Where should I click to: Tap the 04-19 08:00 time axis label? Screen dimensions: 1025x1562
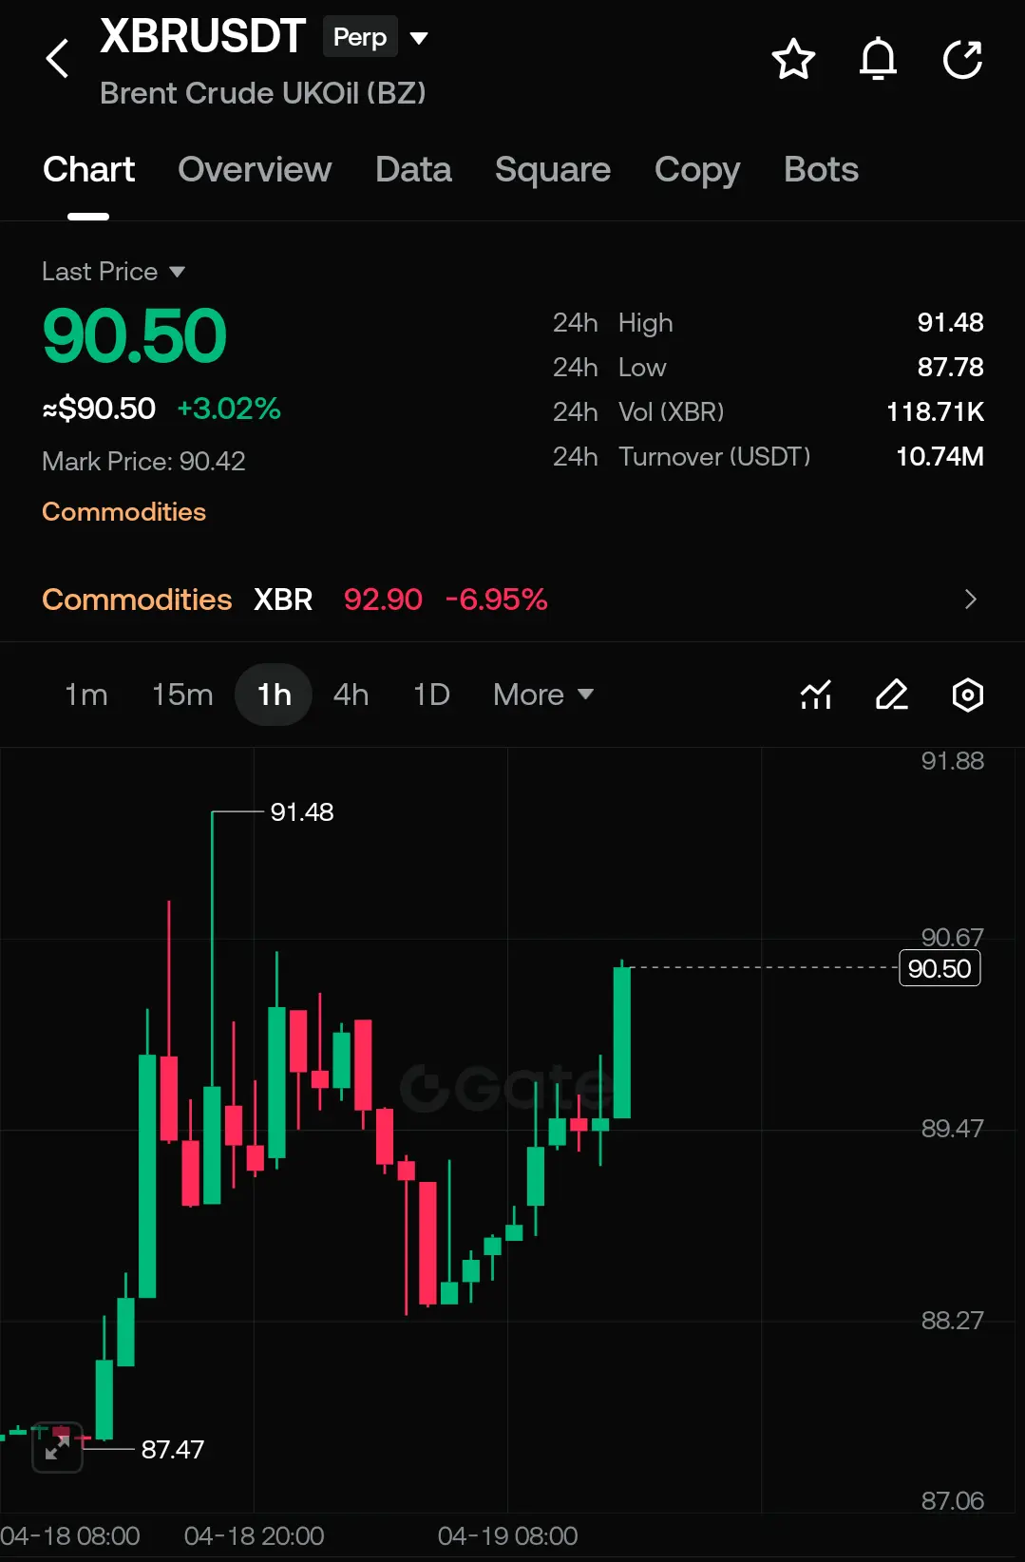(507, 1536)
